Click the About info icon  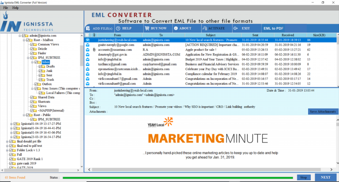tap(176, 28)
